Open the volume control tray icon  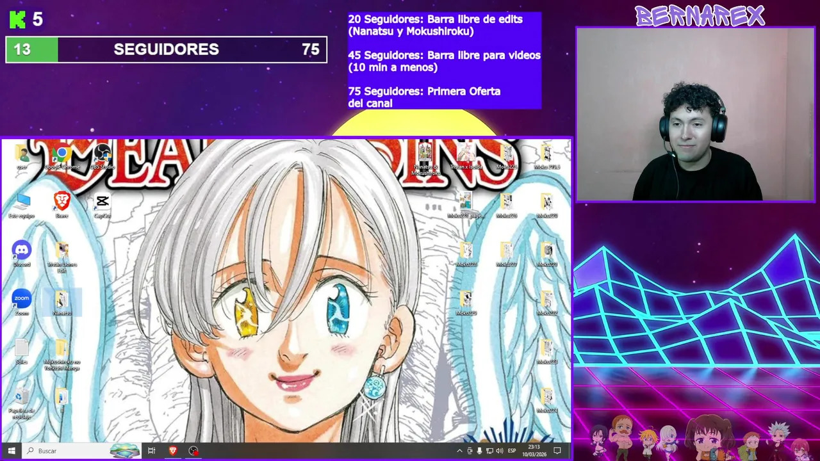[499, 451]
